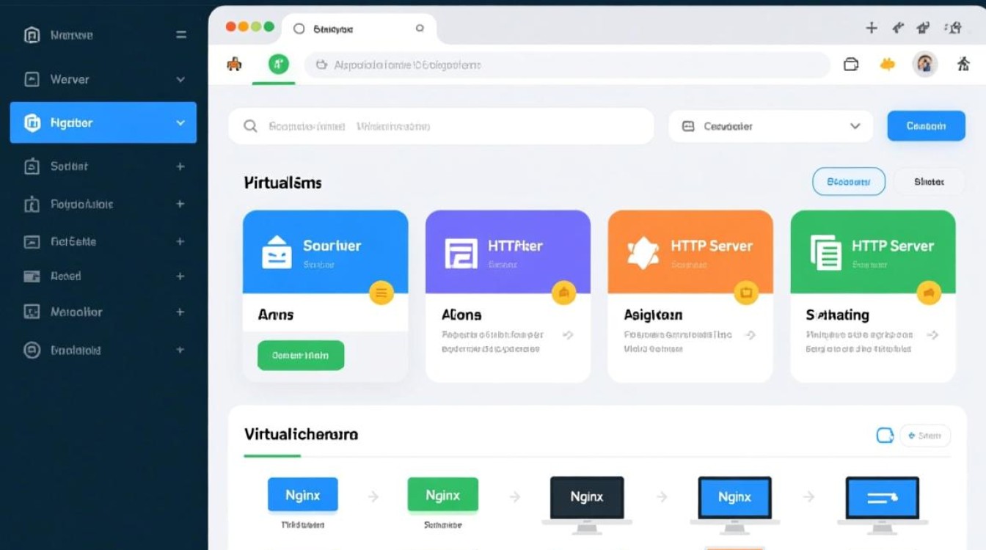Switch to the Shotec tab

(x=929, y=182)
